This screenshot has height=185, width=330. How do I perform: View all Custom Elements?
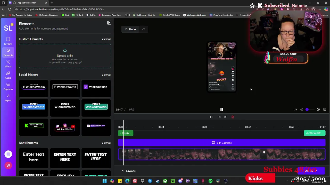(106, 39)
